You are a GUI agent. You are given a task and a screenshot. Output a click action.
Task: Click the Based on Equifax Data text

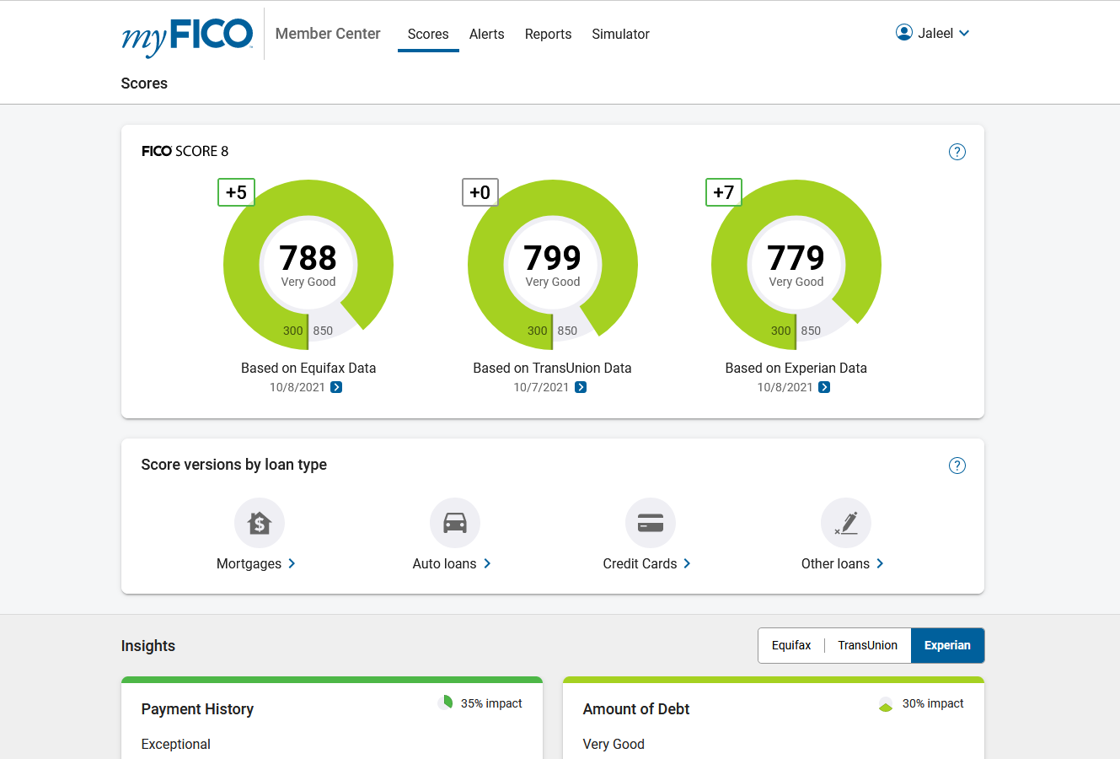(308, 368)
